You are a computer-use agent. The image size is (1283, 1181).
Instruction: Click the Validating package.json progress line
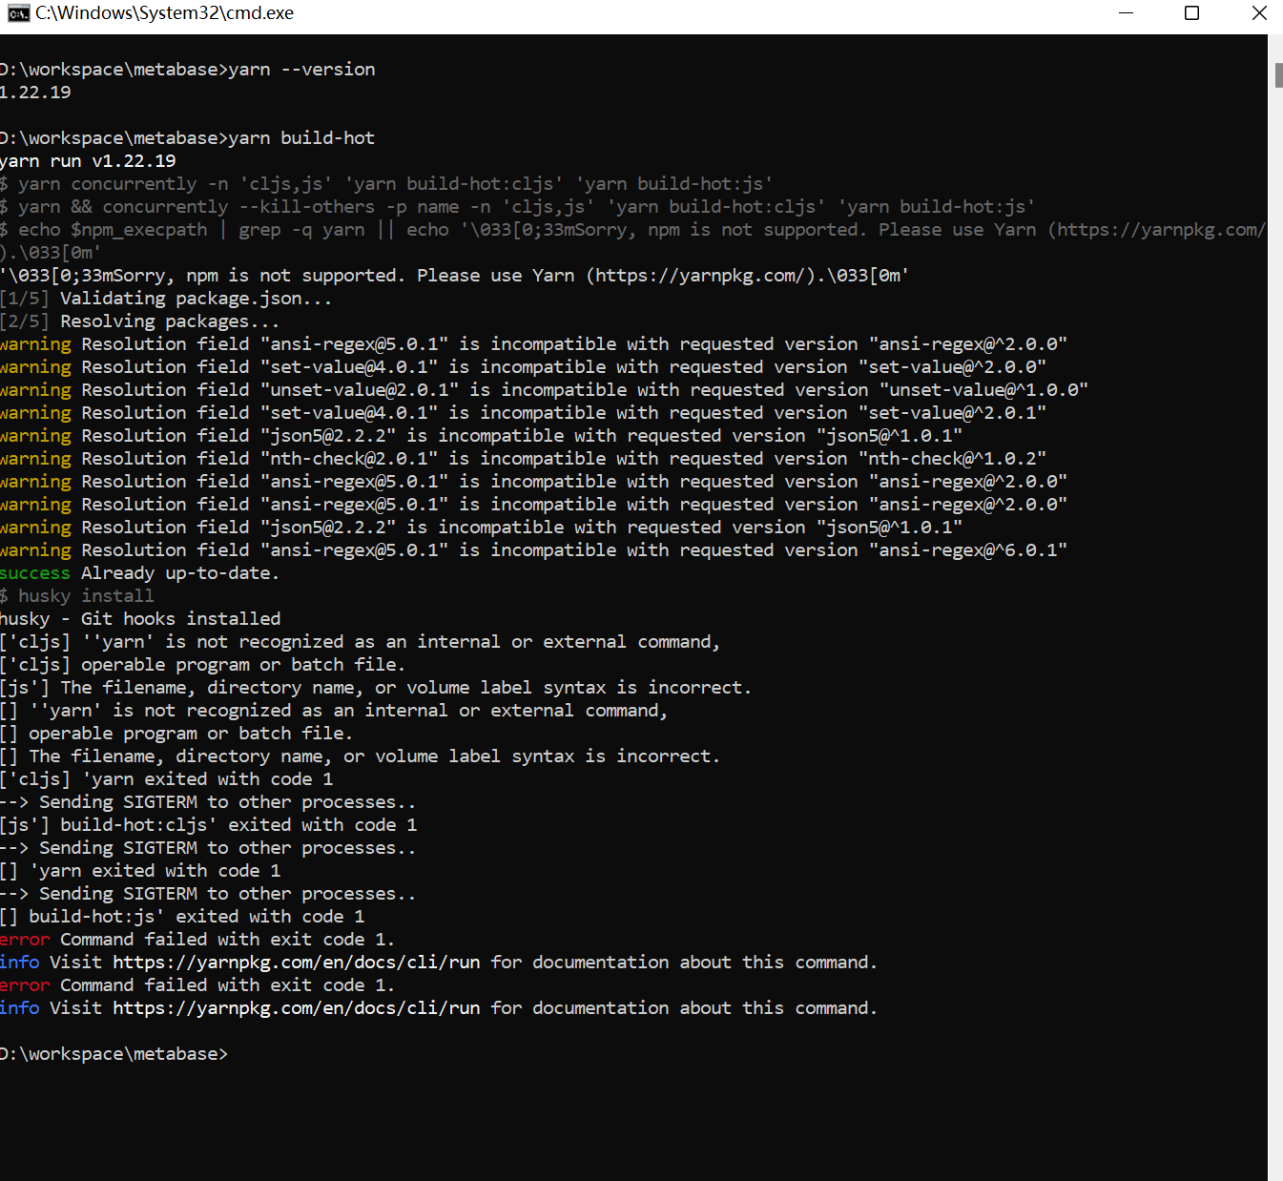pyautogui.click(x=165, y=298)
